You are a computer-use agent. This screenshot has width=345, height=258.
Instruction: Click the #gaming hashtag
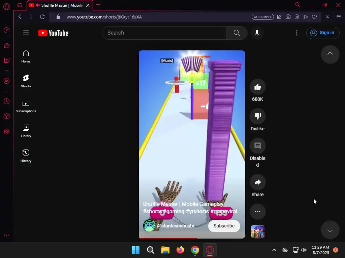174,212
